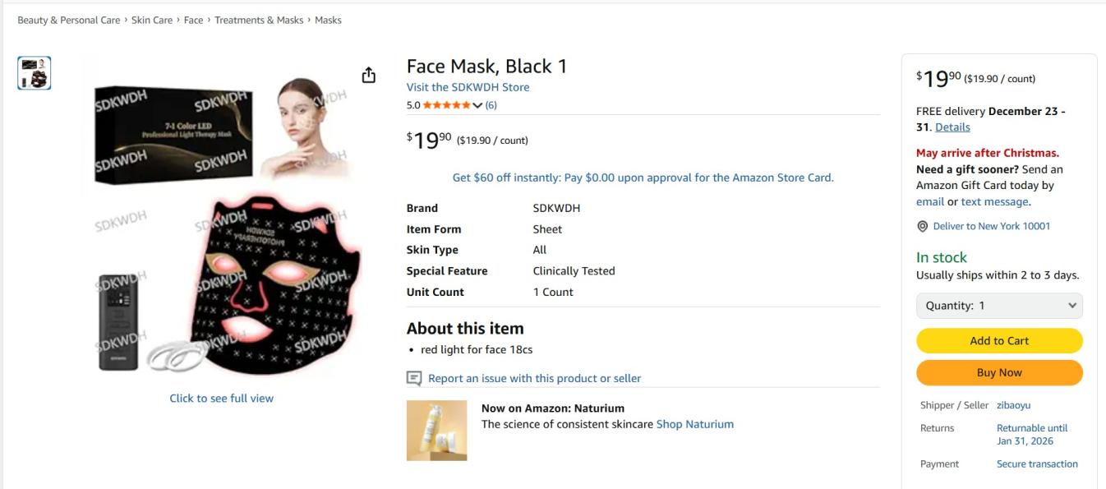Click the delivery Details link
The image size is (1106, 489).
tap(952, 127)
